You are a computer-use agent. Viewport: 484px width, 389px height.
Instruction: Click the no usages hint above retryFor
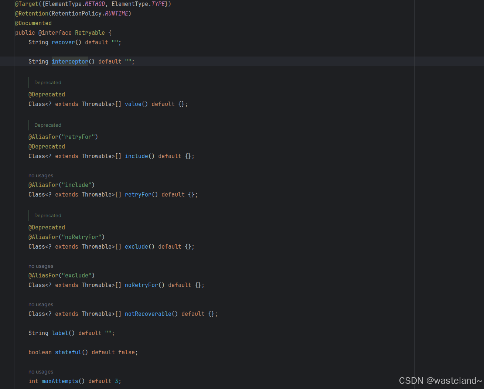coord(41,175)
